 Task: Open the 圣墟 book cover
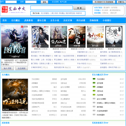coord(114,37)
